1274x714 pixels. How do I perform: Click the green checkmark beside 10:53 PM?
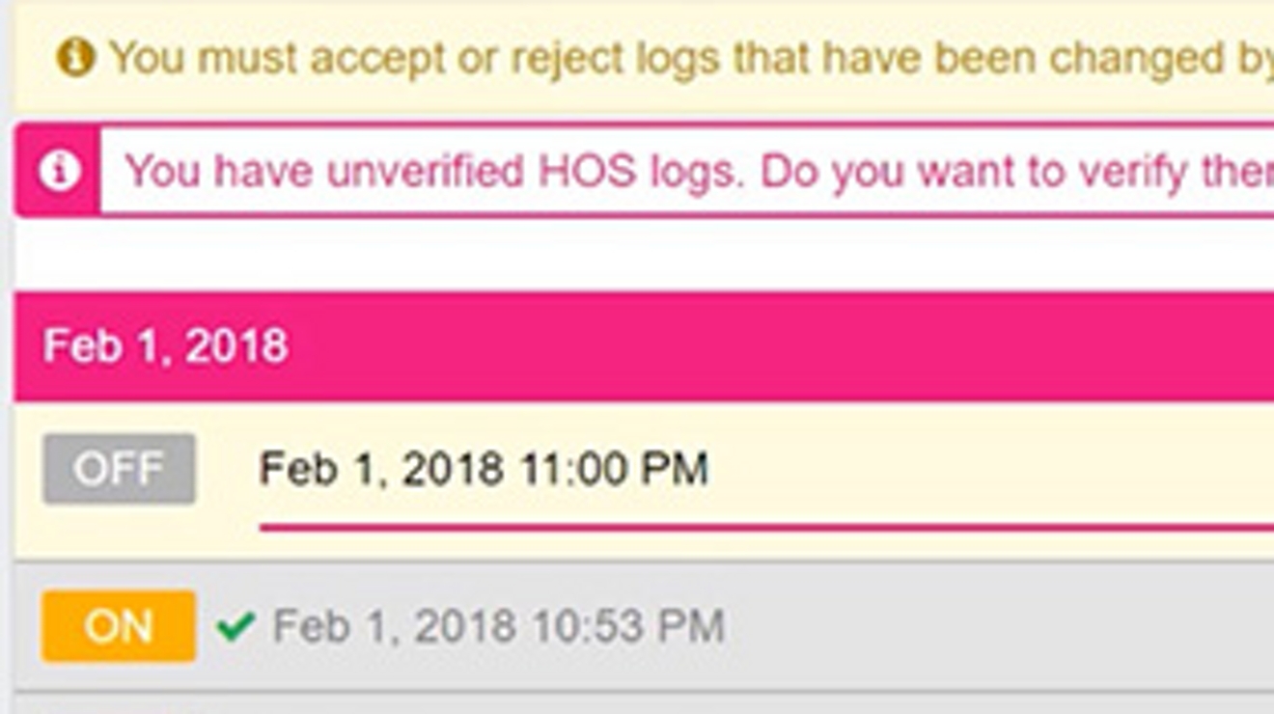click(235, 627)
